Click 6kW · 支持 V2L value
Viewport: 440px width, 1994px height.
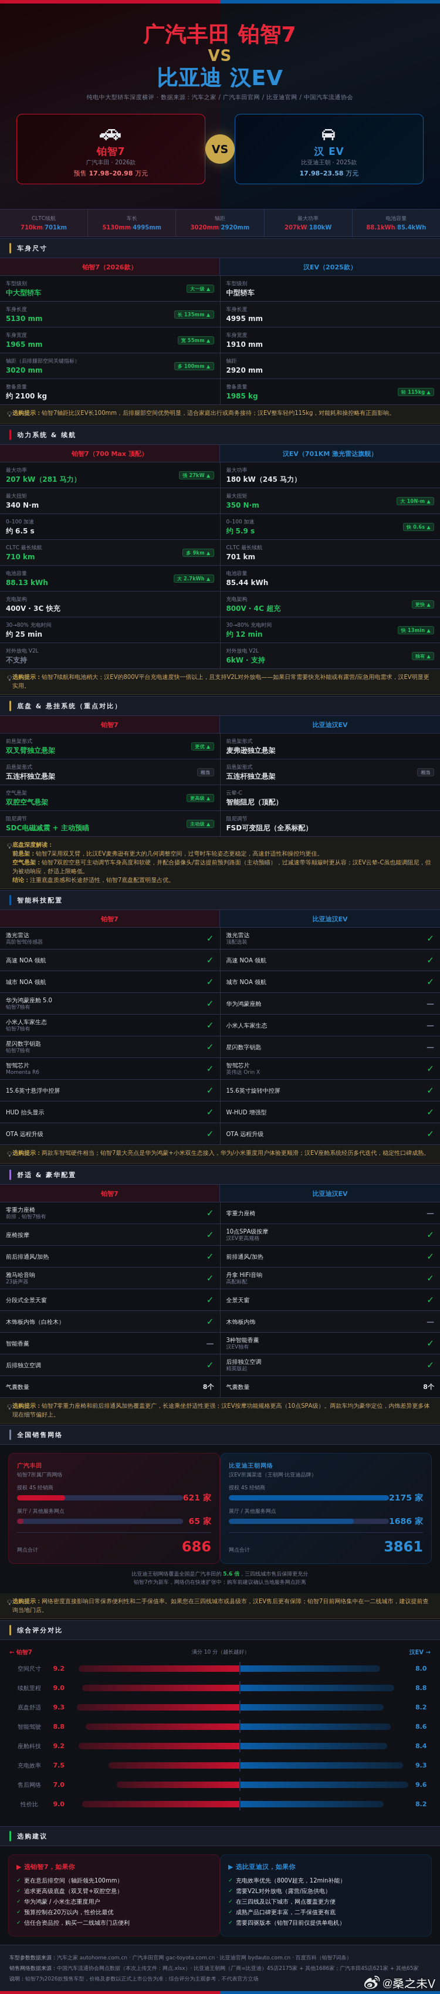(245, 660)
